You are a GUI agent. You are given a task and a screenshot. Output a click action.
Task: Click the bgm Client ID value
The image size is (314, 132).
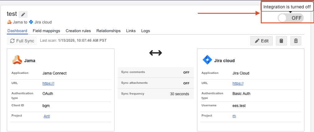coord(46,106)
